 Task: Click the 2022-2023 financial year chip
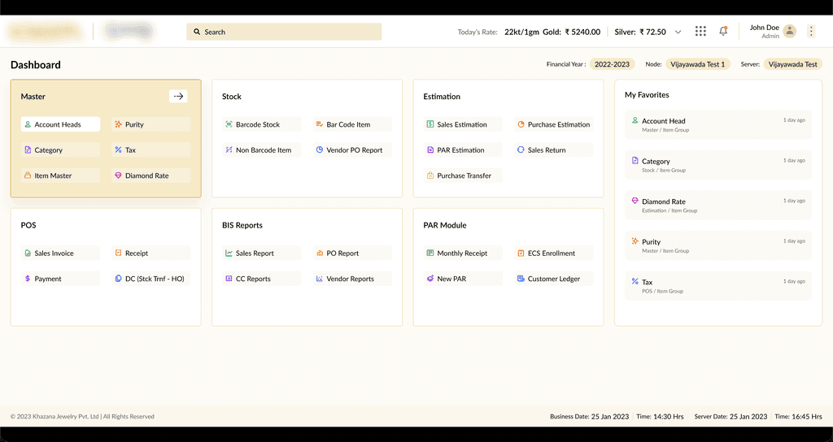click(x=612, y=64)
